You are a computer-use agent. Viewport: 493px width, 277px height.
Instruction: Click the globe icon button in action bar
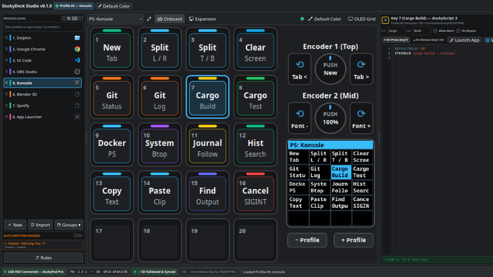(488, 40)
